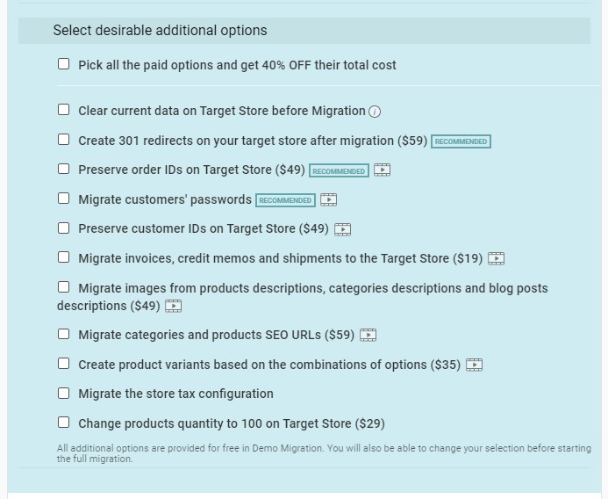
Task: Check Migrate customers' passwords option
Action: point(63,199)
